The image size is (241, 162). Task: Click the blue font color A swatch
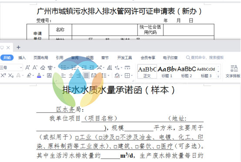(39, 75)
